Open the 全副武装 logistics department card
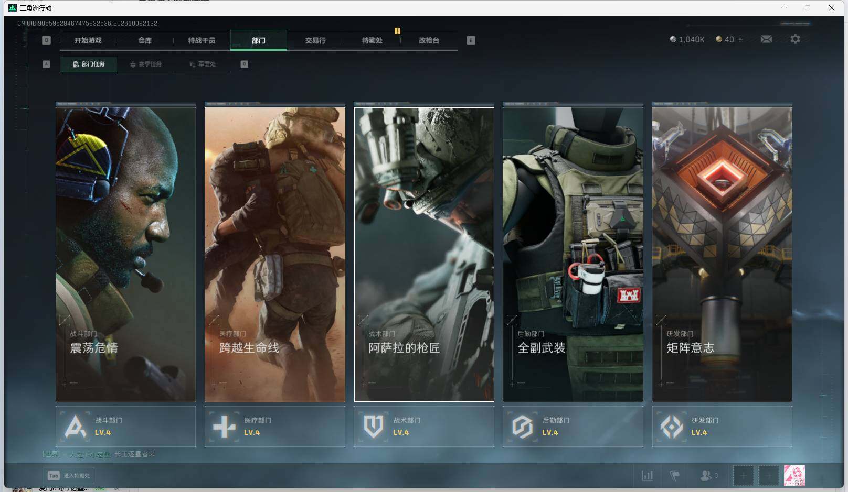This screenshot has height=492, width=848. (573, 254)
